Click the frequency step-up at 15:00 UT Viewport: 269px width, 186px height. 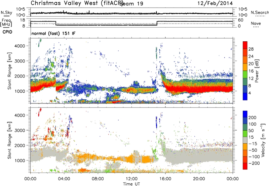157,23
